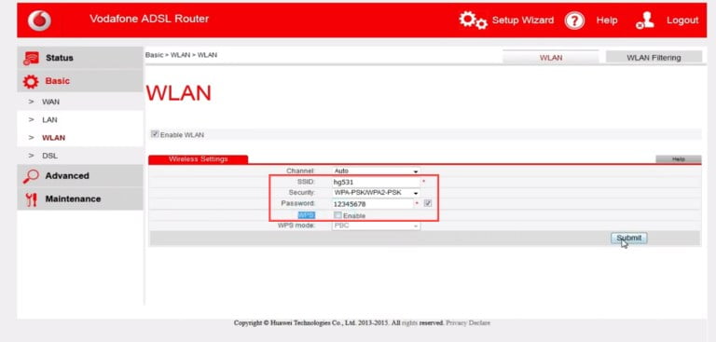Click the Basic gear icon

click(x=31, y=81)
